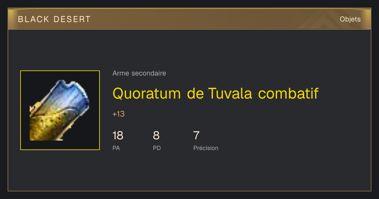The image size is (379, 199).
Task: Click the Quoratum item icon
Action: click(x=60, y=110)
